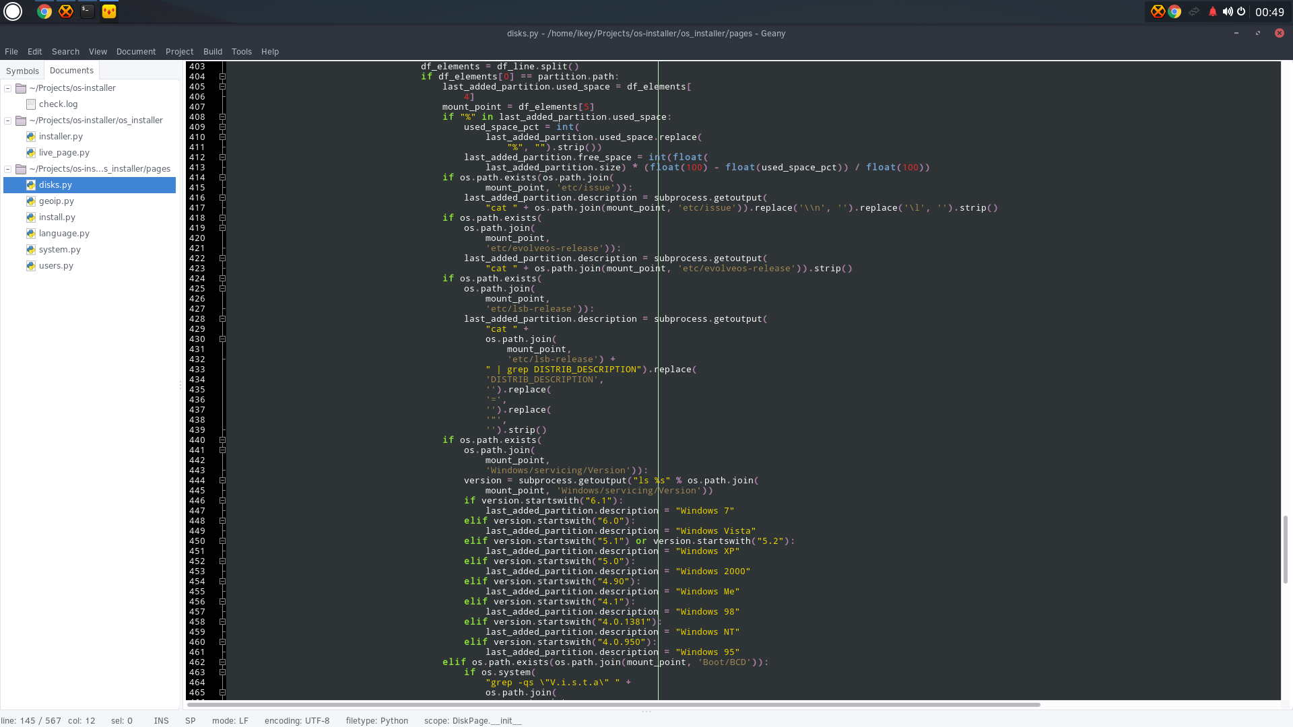Fold the code block at line 404

[222, 77]
